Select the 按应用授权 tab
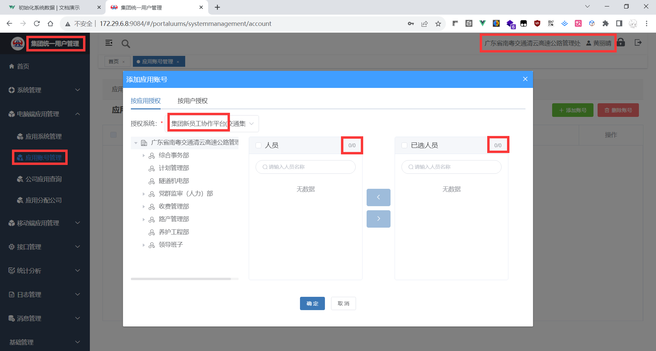 click(146, 101)
